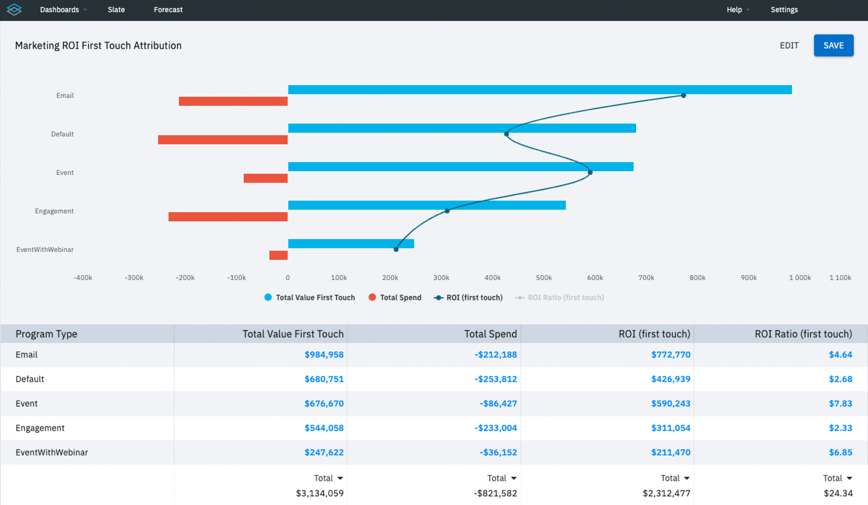Open Total dropdown under ROI Ratio column
This screenshot has width=868, height=505.
coord(838,478)
